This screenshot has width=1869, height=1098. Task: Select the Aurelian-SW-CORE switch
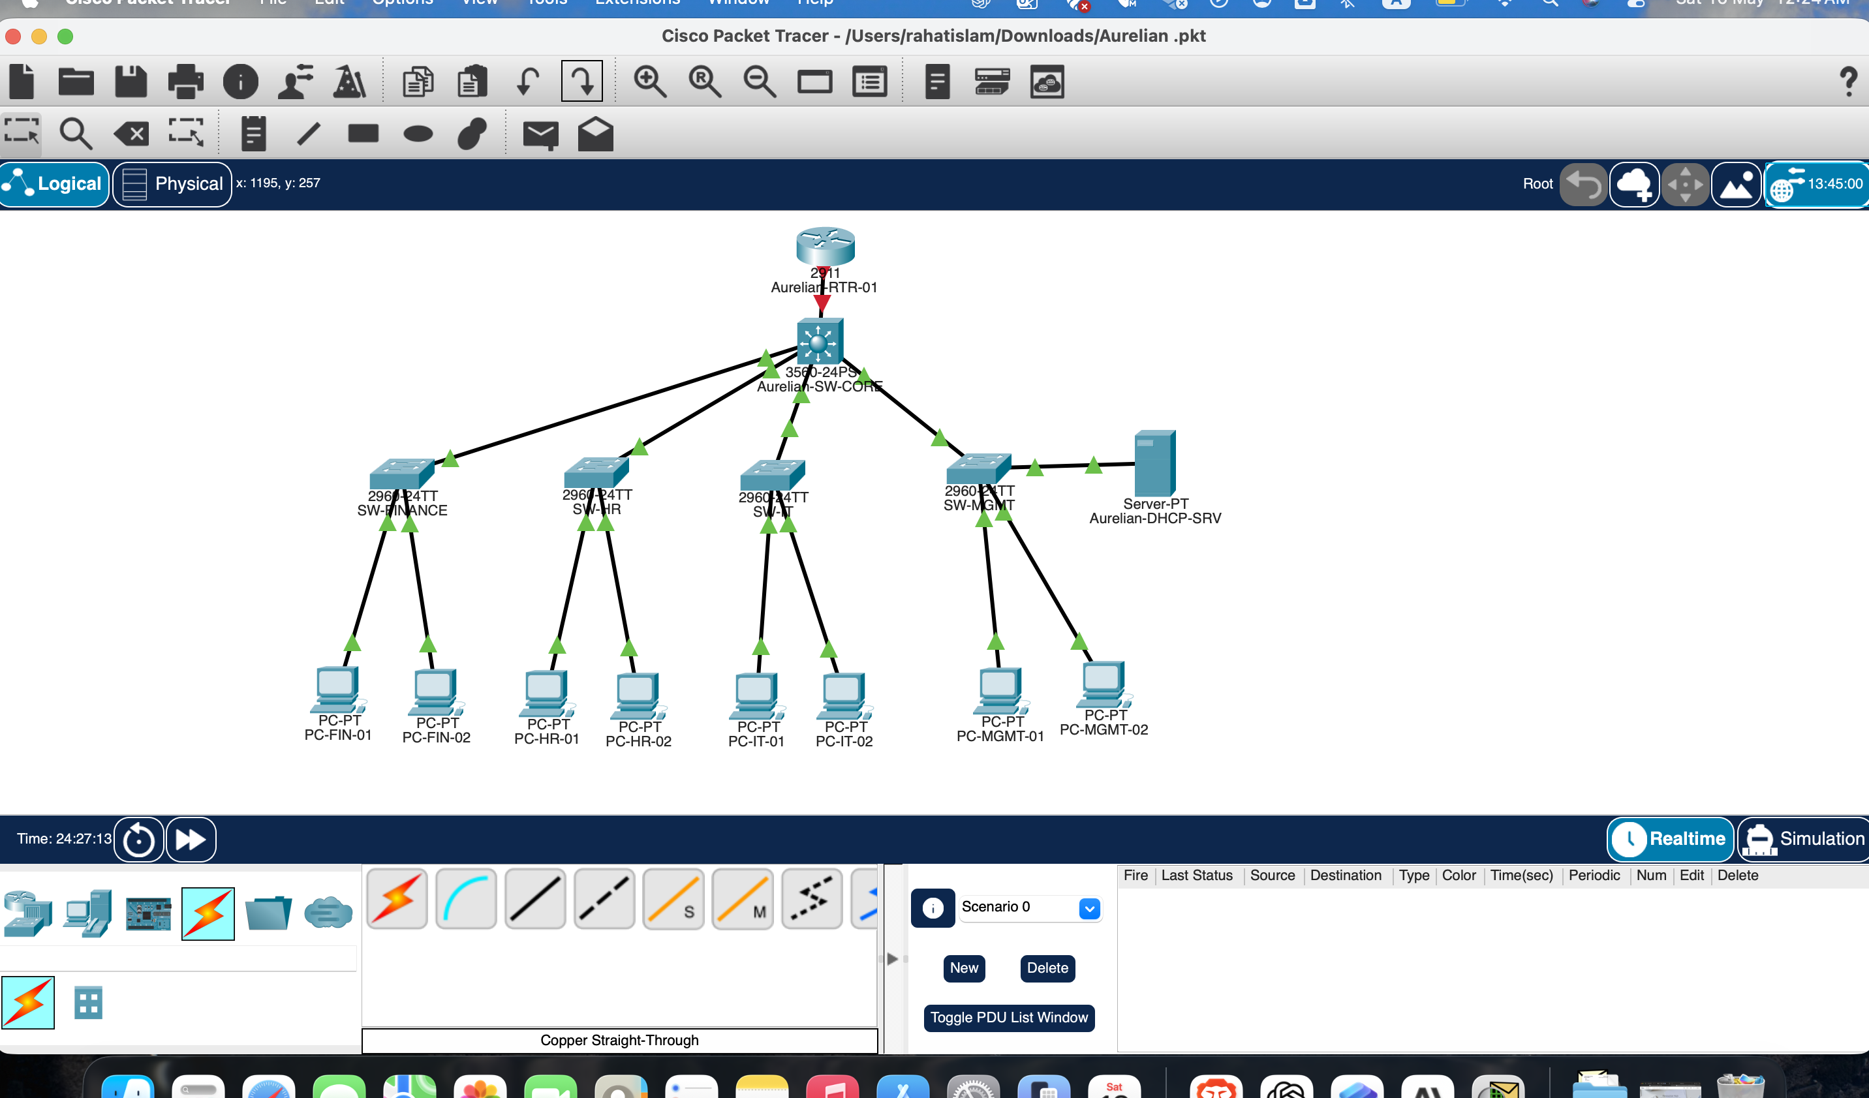point(819,341)
